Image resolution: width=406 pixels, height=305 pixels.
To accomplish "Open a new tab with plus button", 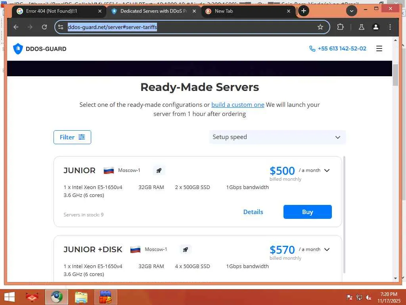I will coord(304,11).
